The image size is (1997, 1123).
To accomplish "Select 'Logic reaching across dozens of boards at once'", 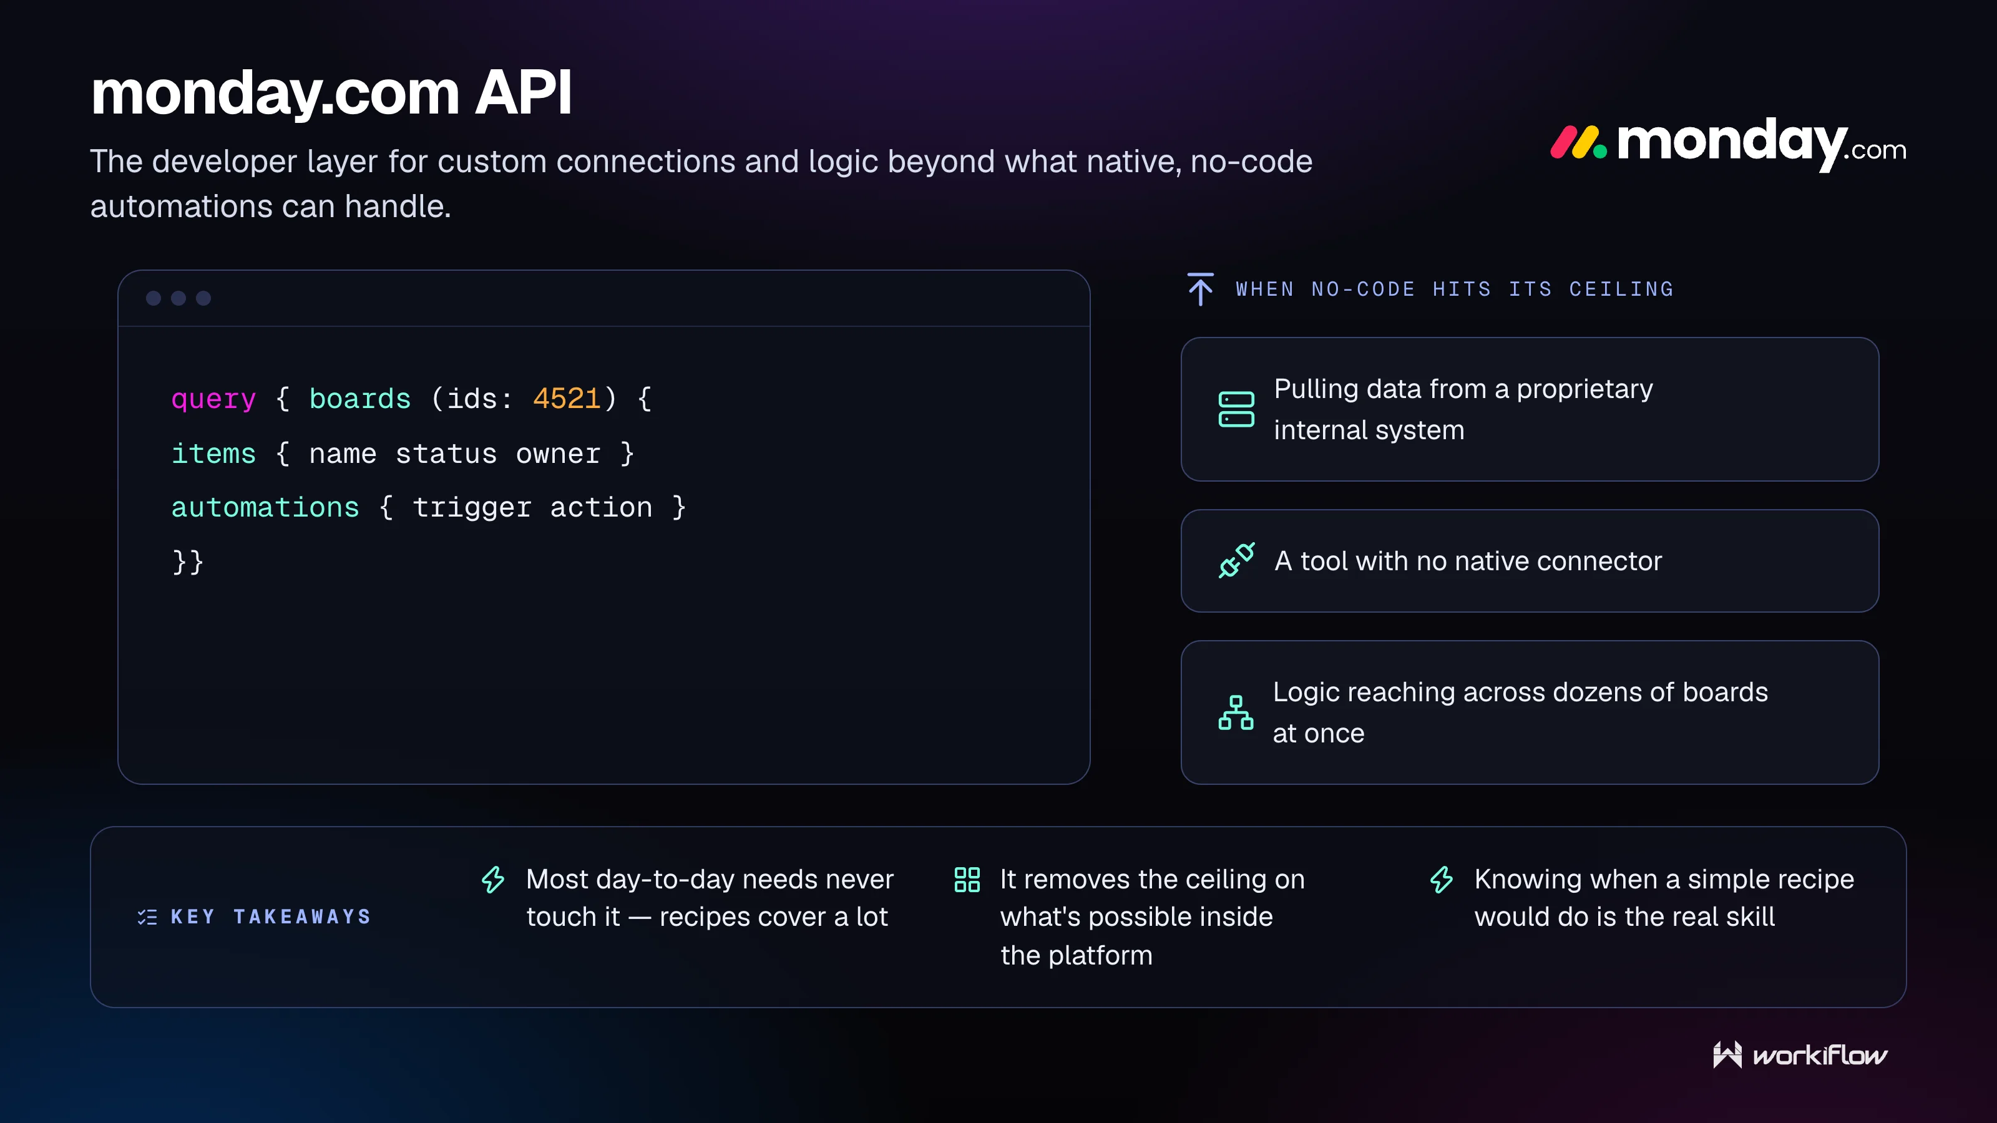I will click(x=1520, y=712).
